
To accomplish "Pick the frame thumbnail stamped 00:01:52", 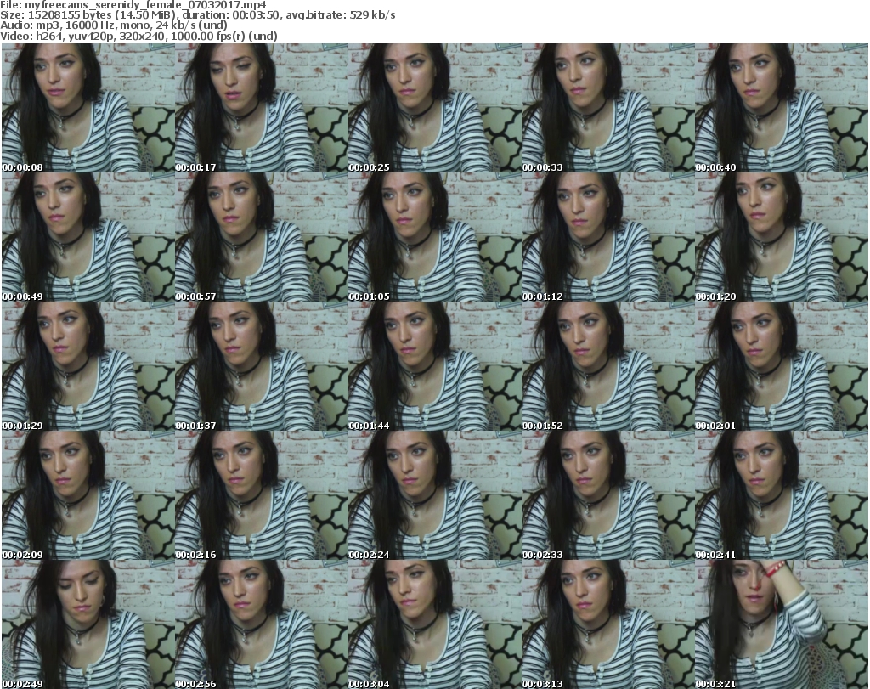I will pos(608,366).
